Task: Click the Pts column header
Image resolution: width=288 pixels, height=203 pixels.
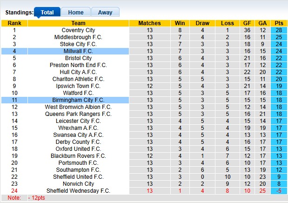Action: [279, 23]
